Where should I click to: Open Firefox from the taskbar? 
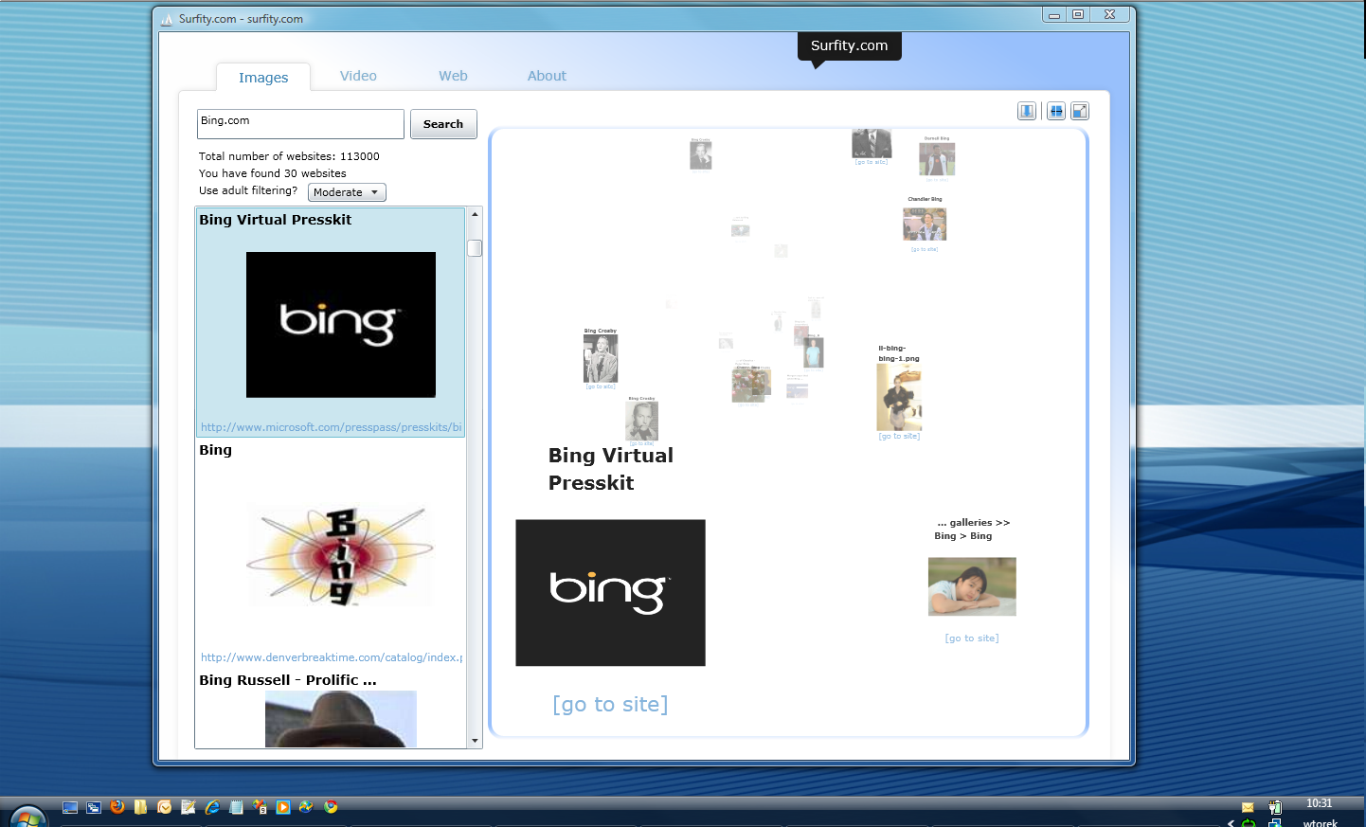click(x=117, y=807)
